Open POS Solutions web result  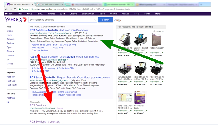38,105
